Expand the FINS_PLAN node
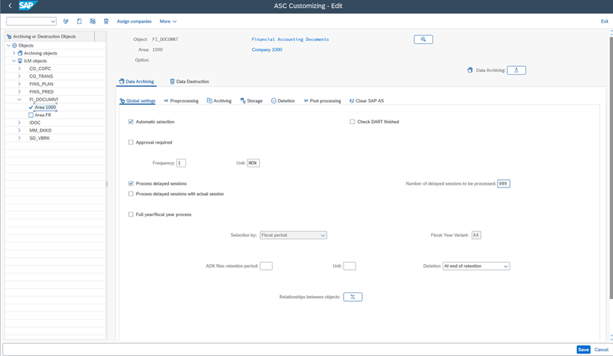 click(19, 84)
